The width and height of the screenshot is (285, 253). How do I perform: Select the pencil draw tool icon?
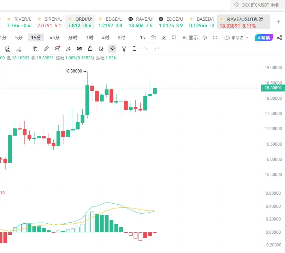pos(164,38)
